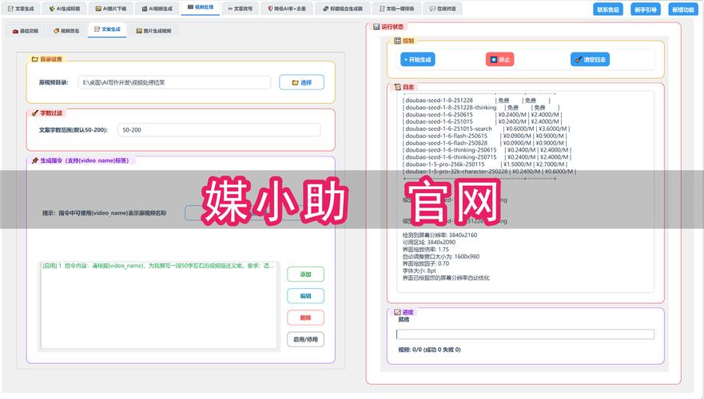The image size is (704, 399).
Task: Click the 文案字数范围 input field
Action: pos(217,129)
